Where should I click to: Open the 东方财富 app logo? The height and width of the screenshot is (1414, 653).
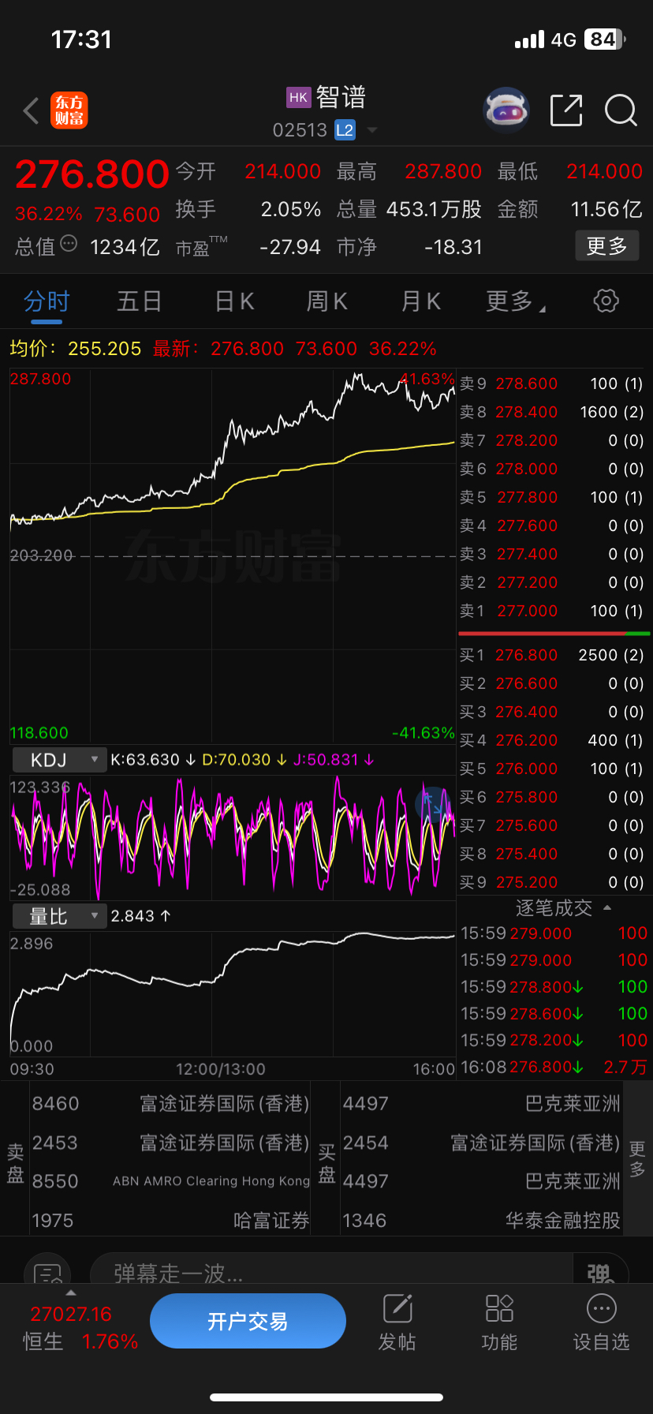[x=69, y=110]
